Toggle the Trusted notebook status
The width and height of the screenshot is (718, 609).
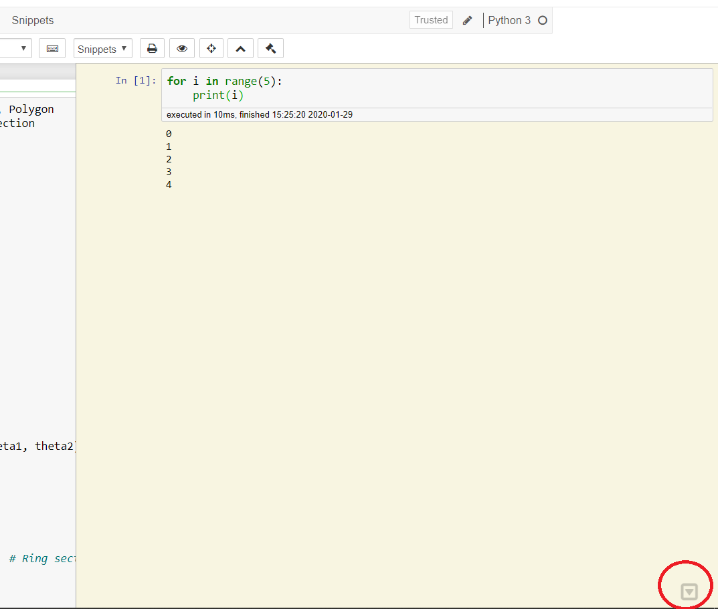click(431, 20)
